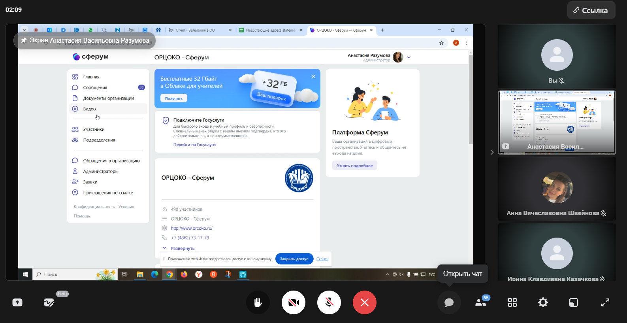This screenshot has height=323, width=627.
Task: Expand organization details via Развернуть
Action: click(182, 248)
